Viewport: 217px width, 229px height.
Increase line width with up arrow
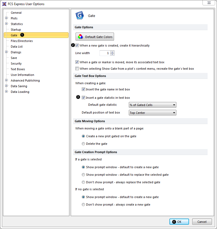[112, 52]
